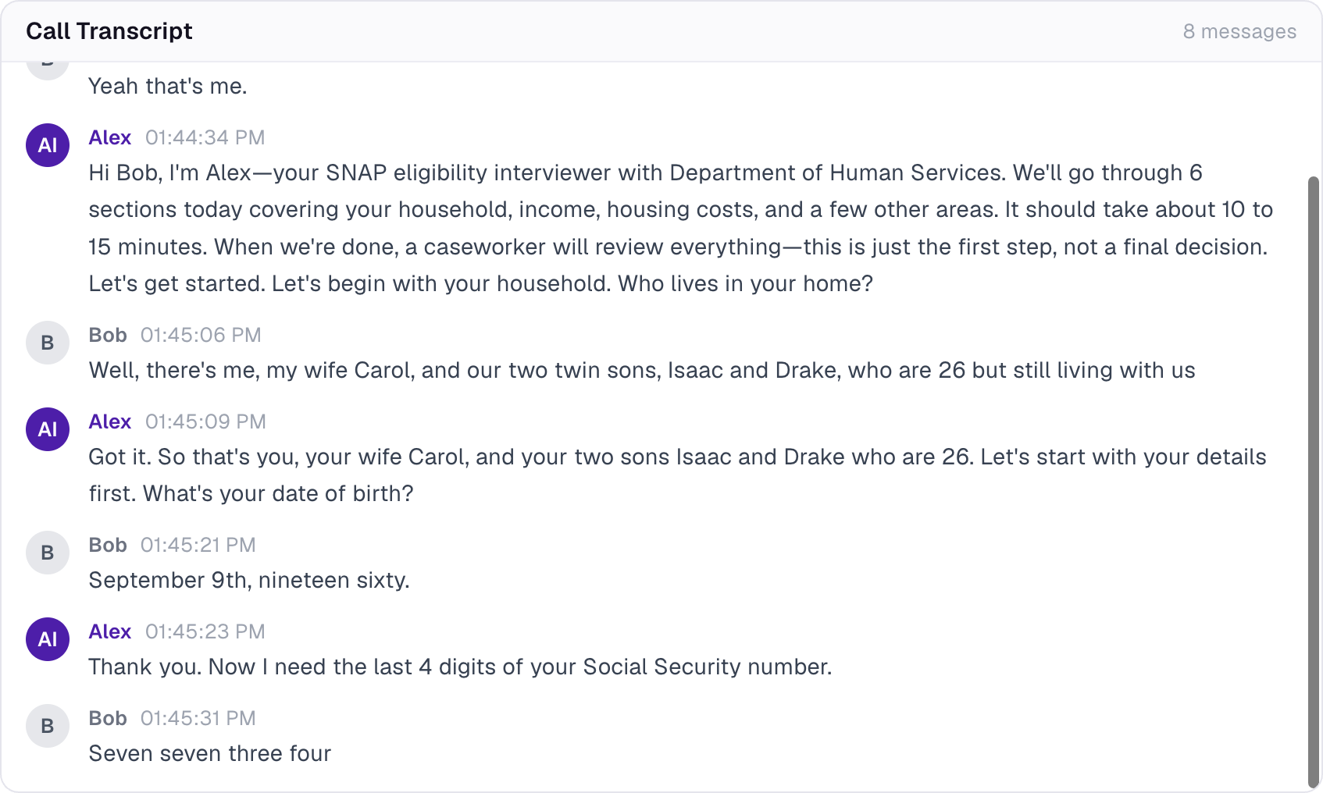1323x793 pixels.
Task: Click the 8 messages counter
Action: [1239, 31]
